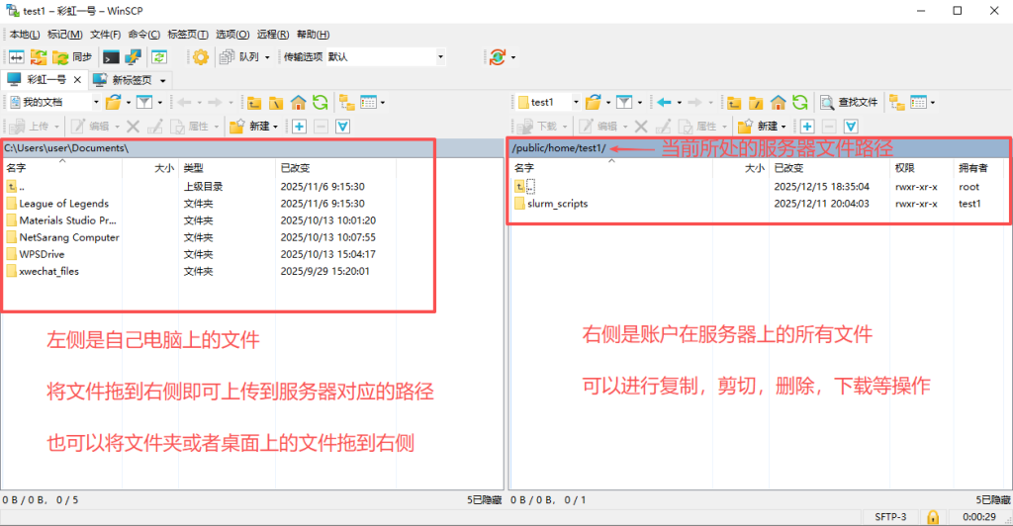Screen dimensions: 1013x526
Task: Show directory tree in remote panel
Action: coord(896,102)
